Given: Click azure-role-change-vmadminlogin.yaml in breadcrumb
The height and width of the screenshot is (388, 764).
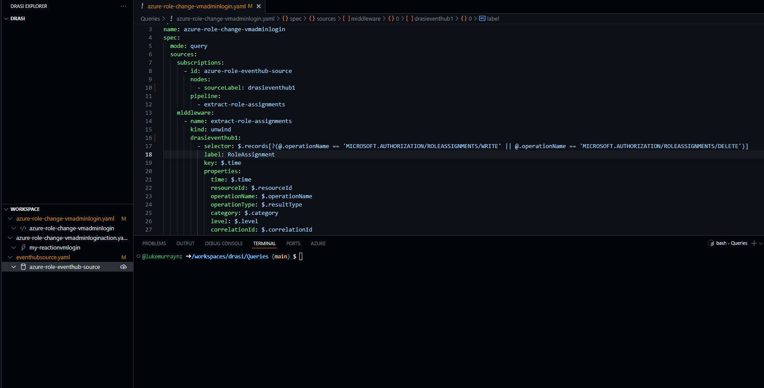Looking at the screenshot, I should tap(225, 18).
